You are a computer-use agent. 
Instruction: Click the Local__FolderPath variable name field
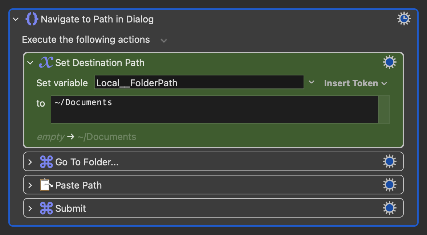click(199, 82)
